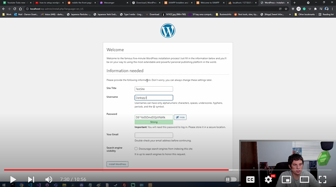Go forward in the browser
336x187 pixels.
click(x=9, y=9)
